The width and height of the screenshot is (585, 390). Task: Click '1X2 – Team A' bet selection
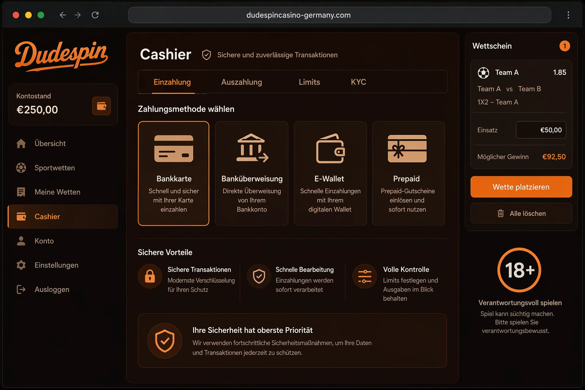coord(498,102)
